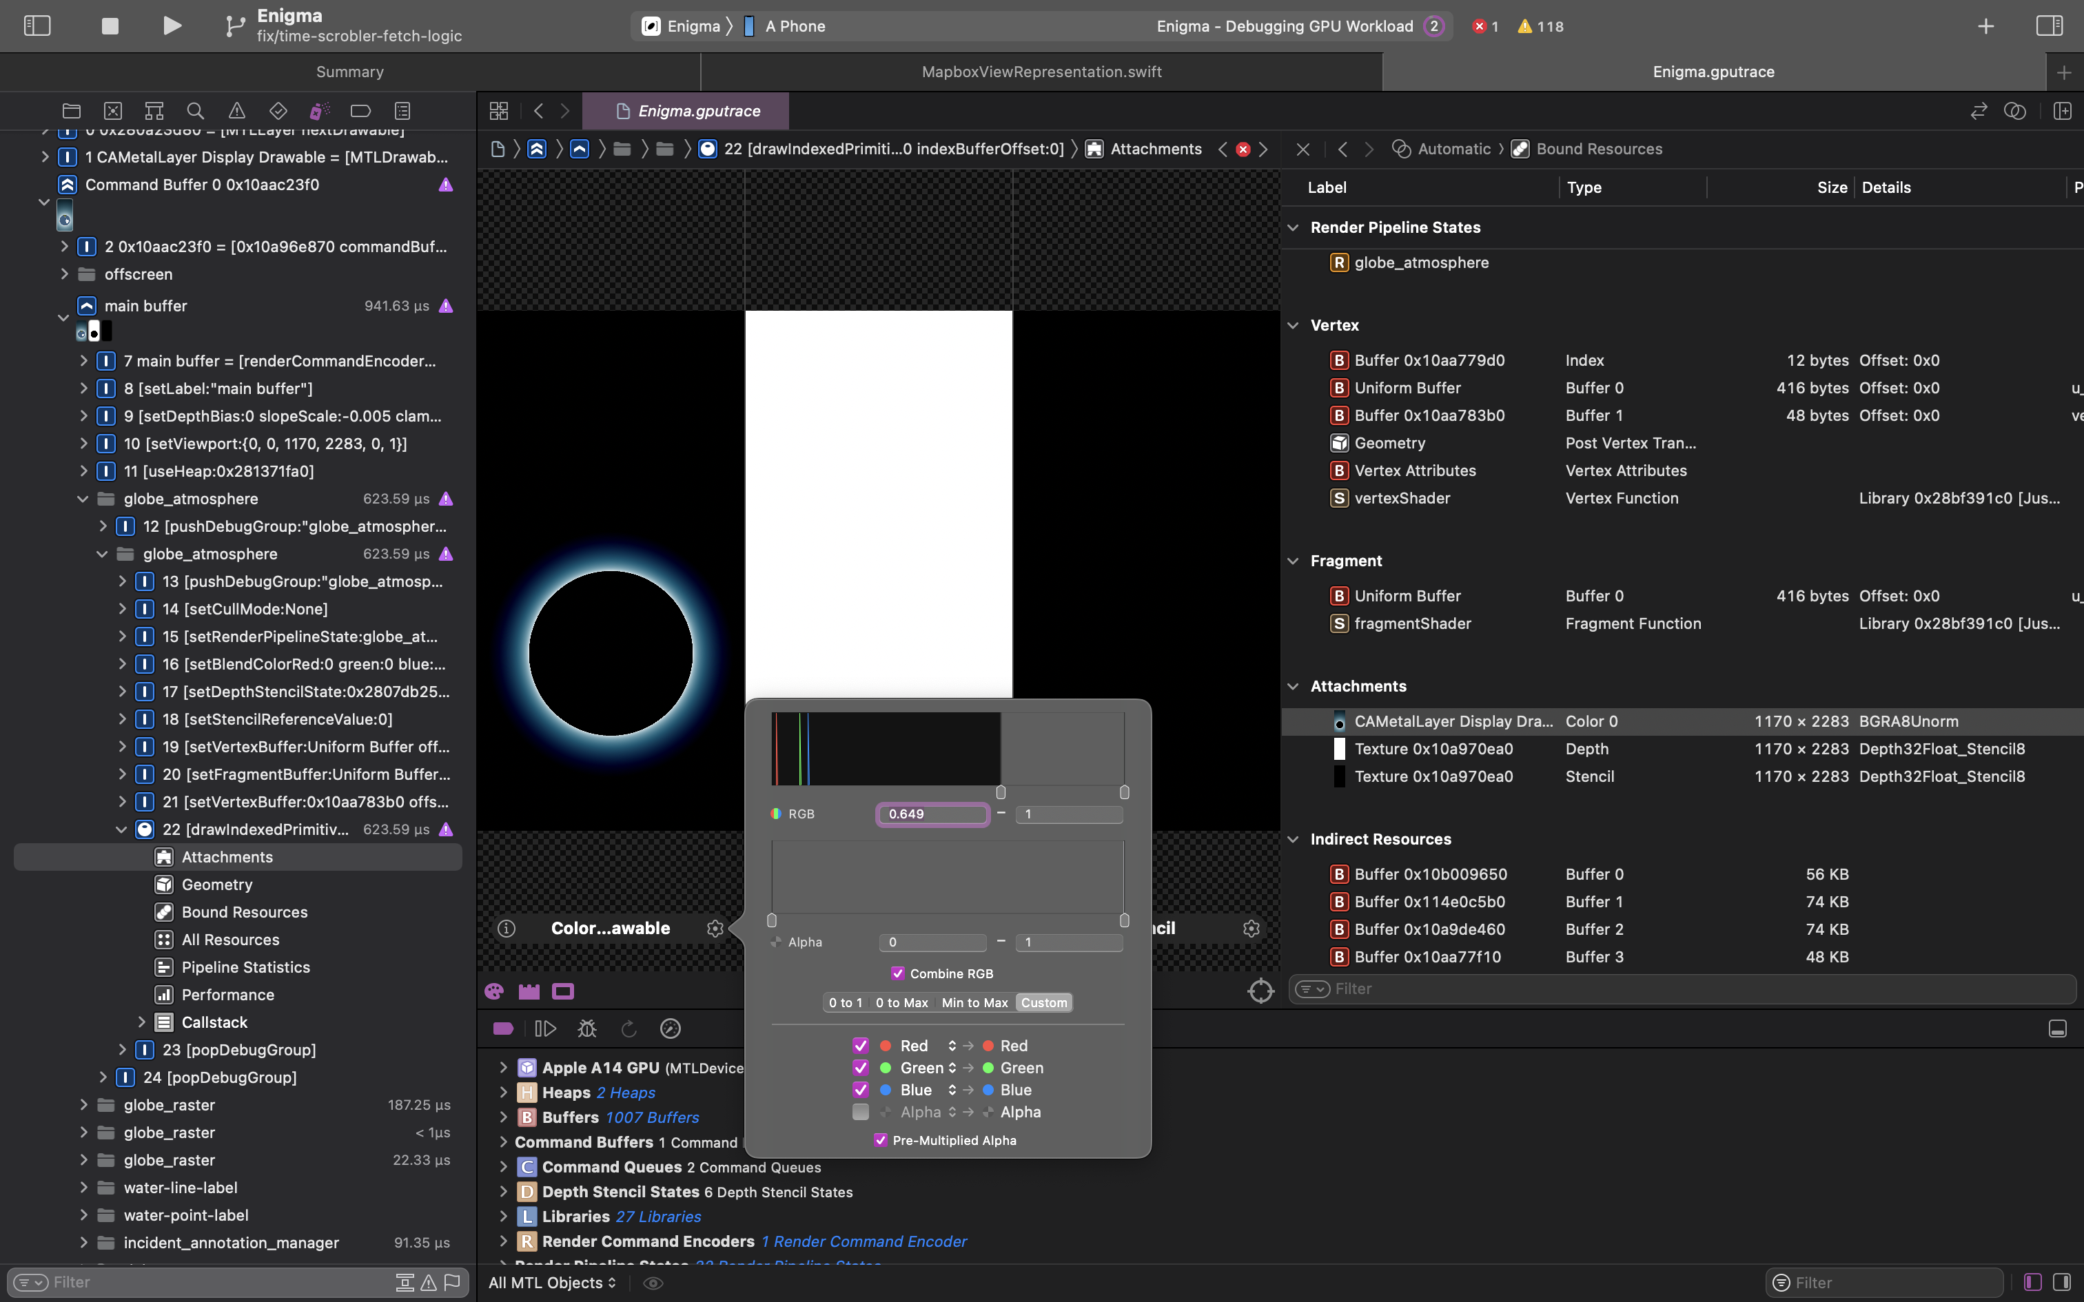Select the Min to Max range button
Viewport: 2084px width, 1302px height.
(974, 1002)
